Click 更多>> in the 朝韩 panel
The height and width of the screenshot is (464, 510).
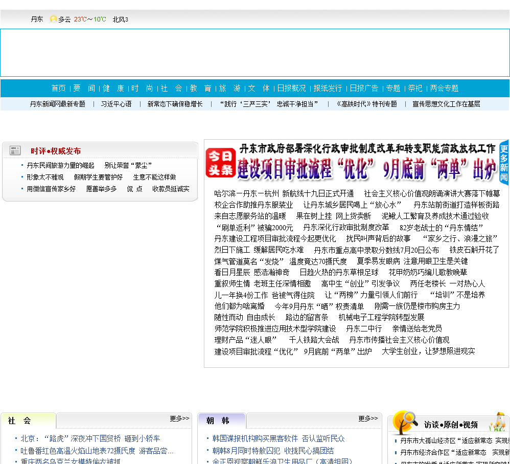point(368,418)
